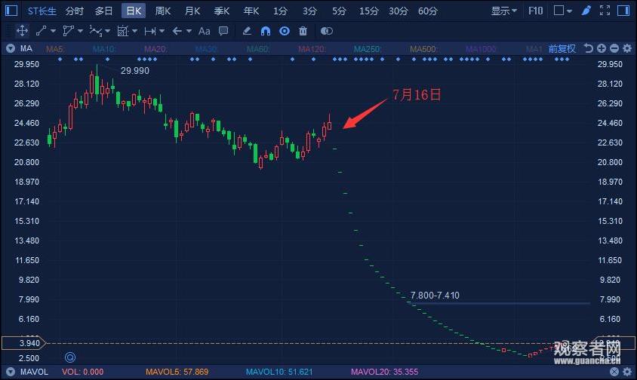Click MAVOL20: 35.355 value

tap(384, 372)
